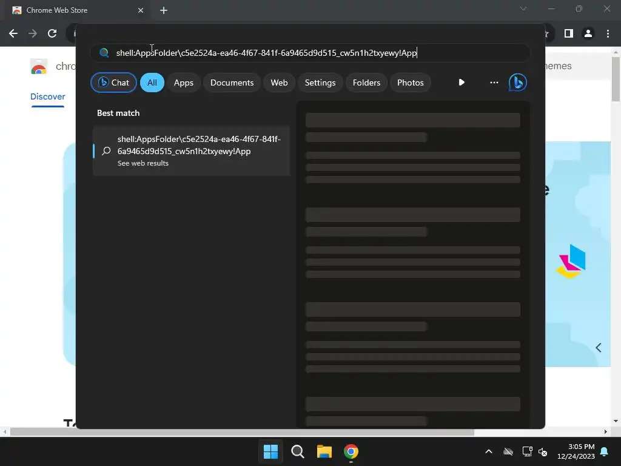Click the Chrome Web Store logo
Image resolution: width=621 pixels, height=466 pixels.
39,66
